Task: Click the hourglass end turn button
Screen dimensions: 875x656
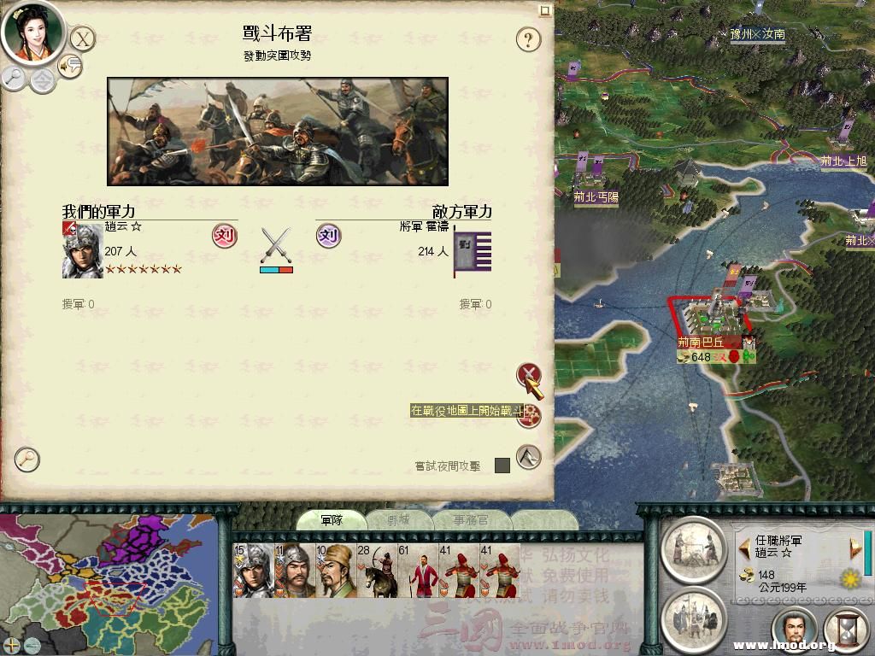Action: (x=847, y=630)
